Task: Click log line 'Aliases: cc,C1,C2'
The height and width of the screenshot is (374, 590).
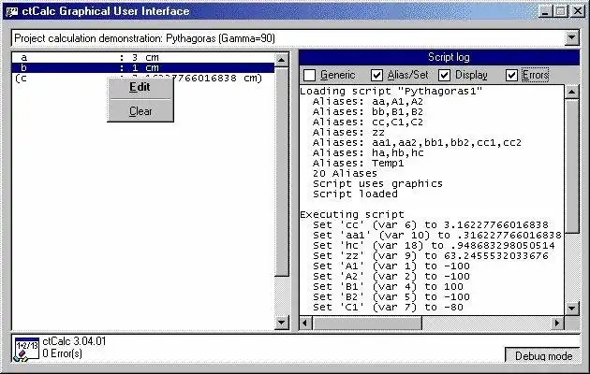Action: (368, 122)
